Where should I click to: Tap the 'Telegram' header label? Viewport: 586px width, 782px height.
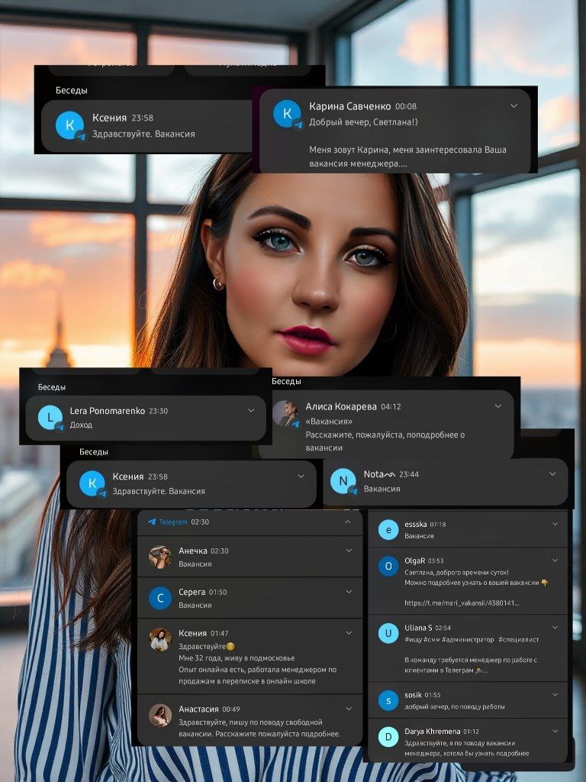click(173, 522)
